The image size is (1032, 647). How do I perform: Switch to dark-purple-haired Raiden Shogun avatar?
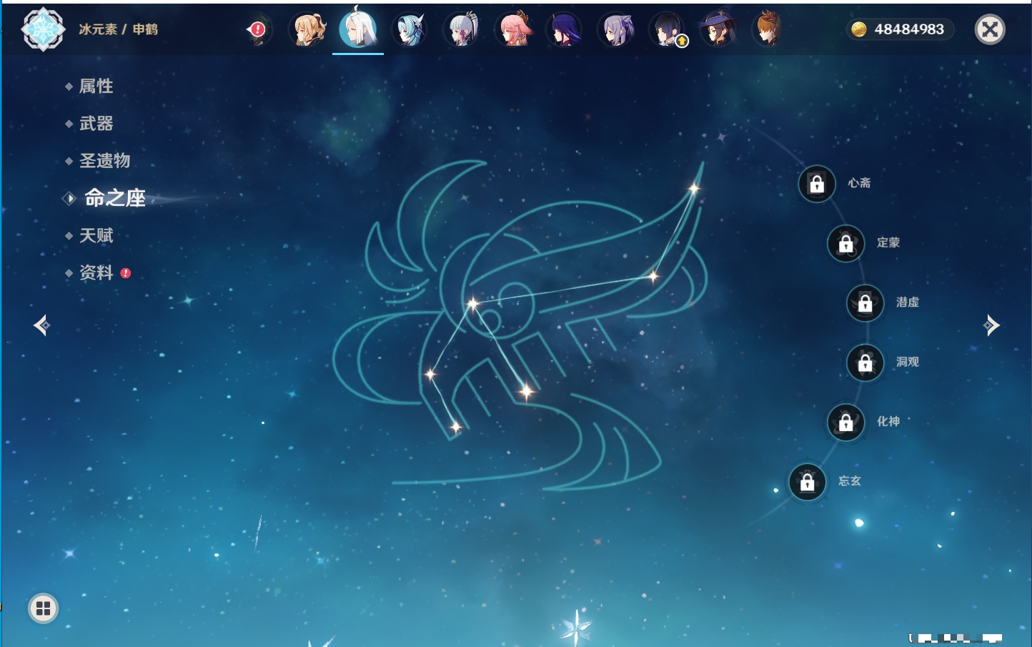(565, 30)
